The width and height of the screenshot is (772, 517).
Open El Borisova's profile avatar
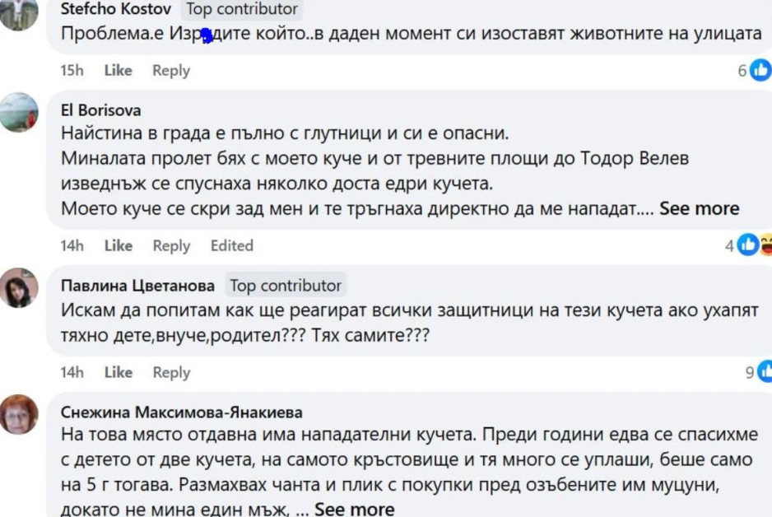click(18, 113)
